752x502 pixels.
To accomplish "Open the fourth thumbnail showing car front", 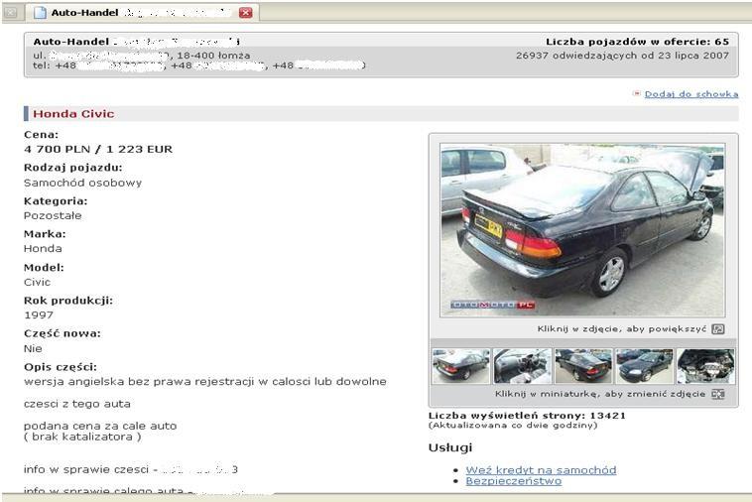I will pos(645,366).
